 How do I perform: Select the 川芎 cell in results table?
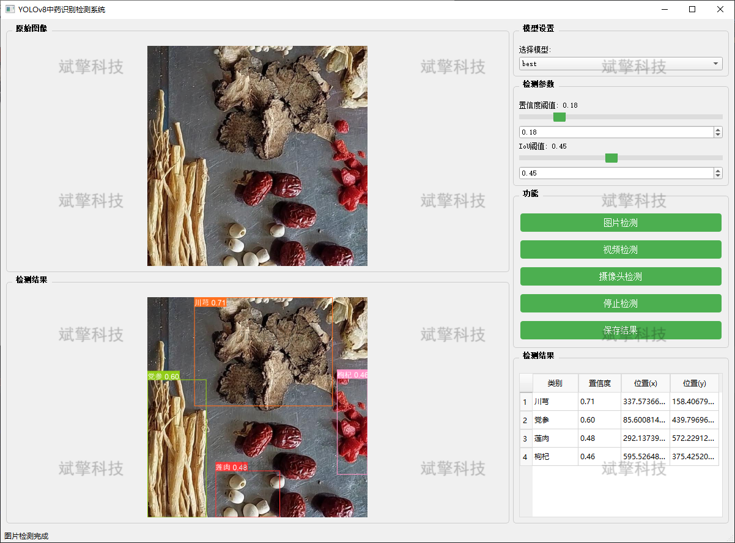555,402
